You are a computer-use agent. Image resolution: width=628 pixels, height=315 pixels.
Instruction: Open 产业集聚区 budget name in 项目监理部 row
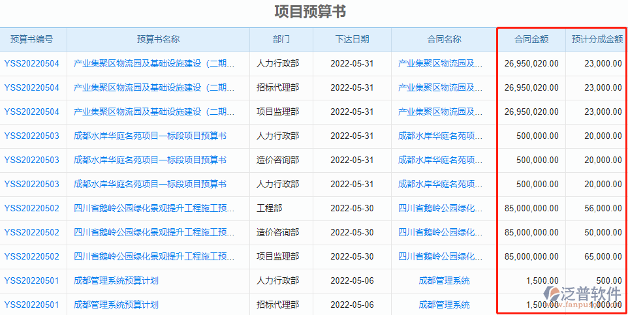coord(153,112)
